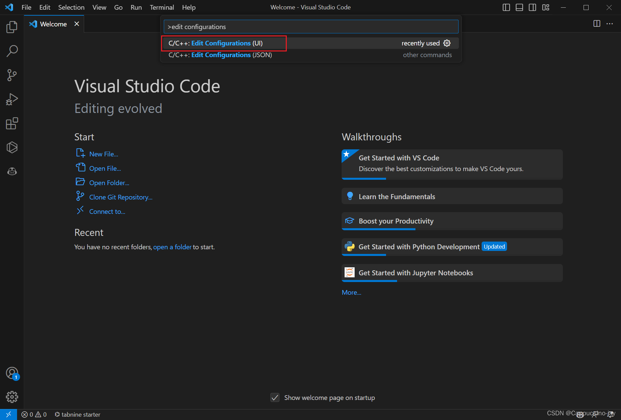The image size is (621, 420).
Task: Click the VS Code logo in title bar
Action: click(9, 7)
